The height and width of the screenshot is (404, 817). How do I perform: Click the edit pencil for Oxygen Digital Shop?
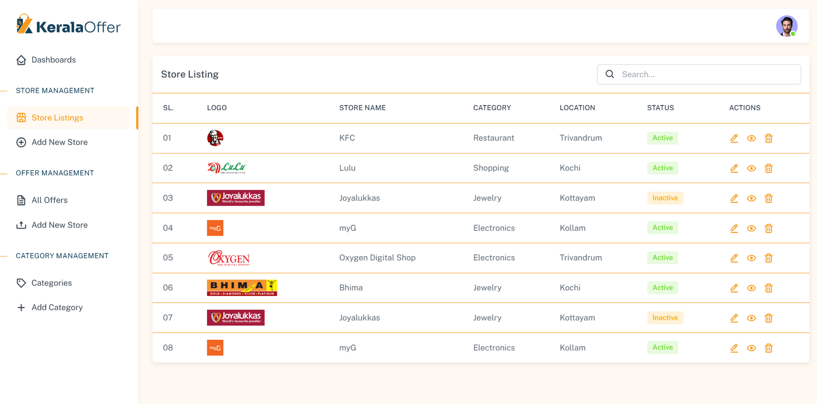click(734, 258)
